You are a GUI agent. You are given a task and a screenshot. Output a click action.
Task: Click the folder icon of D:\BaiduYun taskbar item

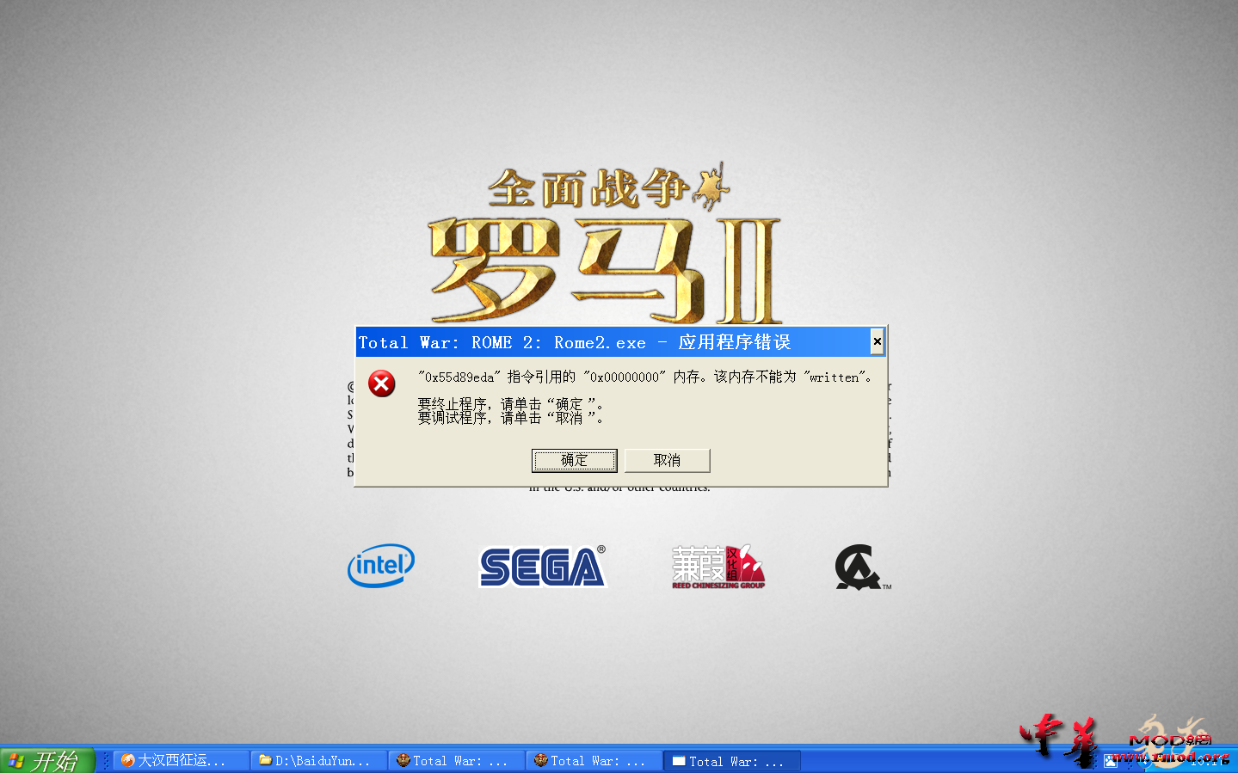tap(266, 760)
